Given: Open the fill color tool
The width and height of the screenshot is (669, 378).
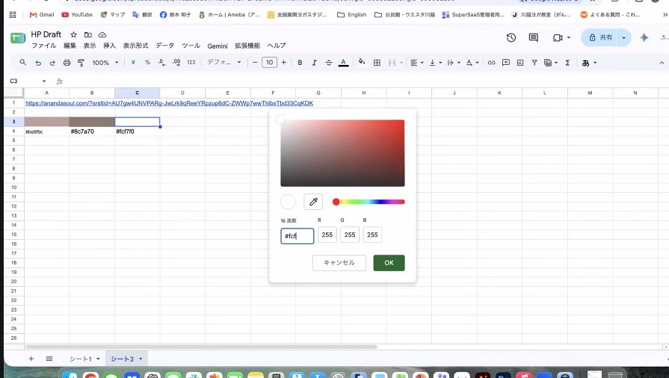Looking at the screenshot, I should 361,62.
